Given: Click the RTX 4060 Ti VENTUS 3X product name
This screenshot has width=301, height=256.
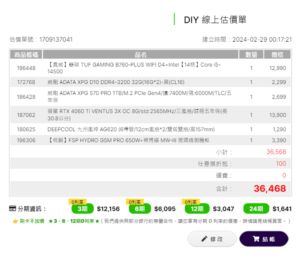Looking at the screenshot, I should 137,115.
